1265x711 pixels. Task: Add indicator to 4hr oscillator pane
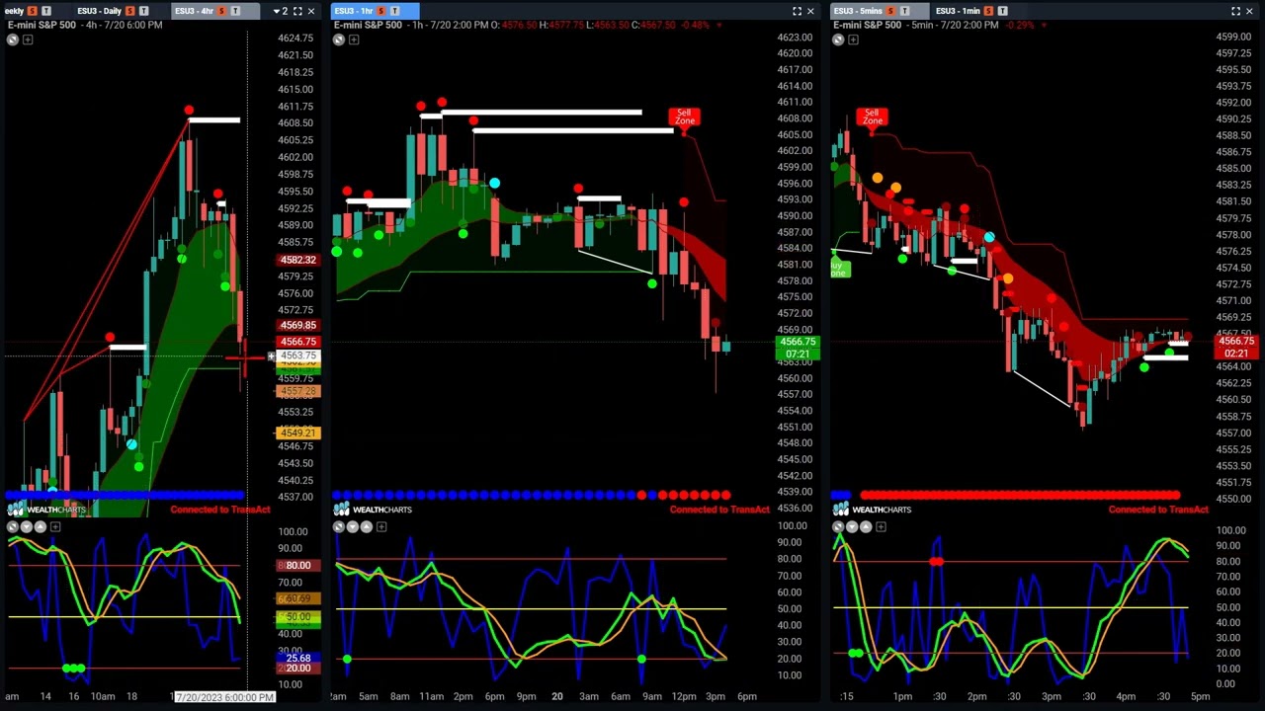(55, 527)
